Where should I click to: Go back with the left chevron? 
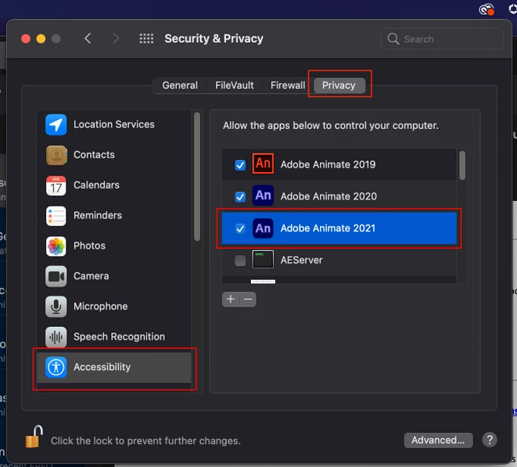[x=88, y=38]
